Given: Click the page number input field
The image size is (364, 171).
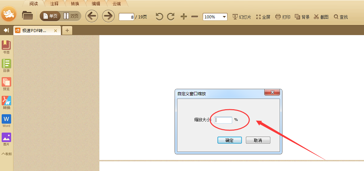Looking at the screenshot, I should coord(126,17).
